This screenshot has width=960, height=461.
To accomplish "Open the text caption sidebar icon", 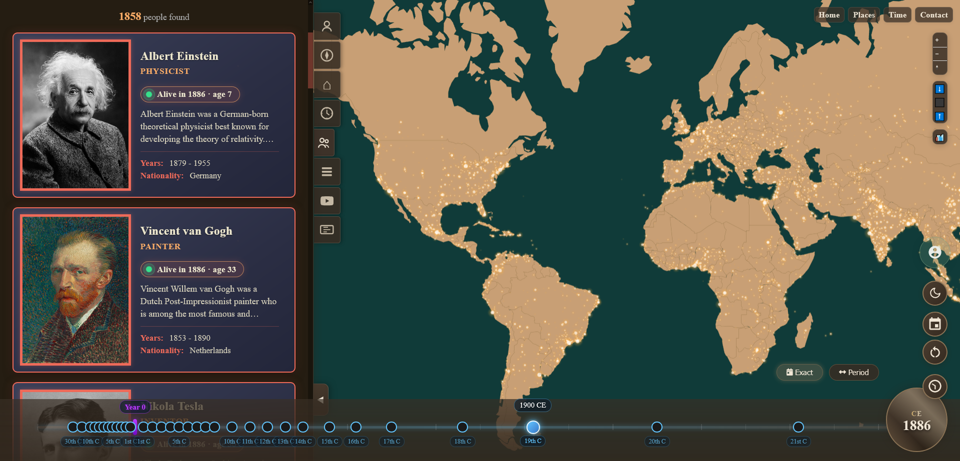I will (x=327, y=230).
